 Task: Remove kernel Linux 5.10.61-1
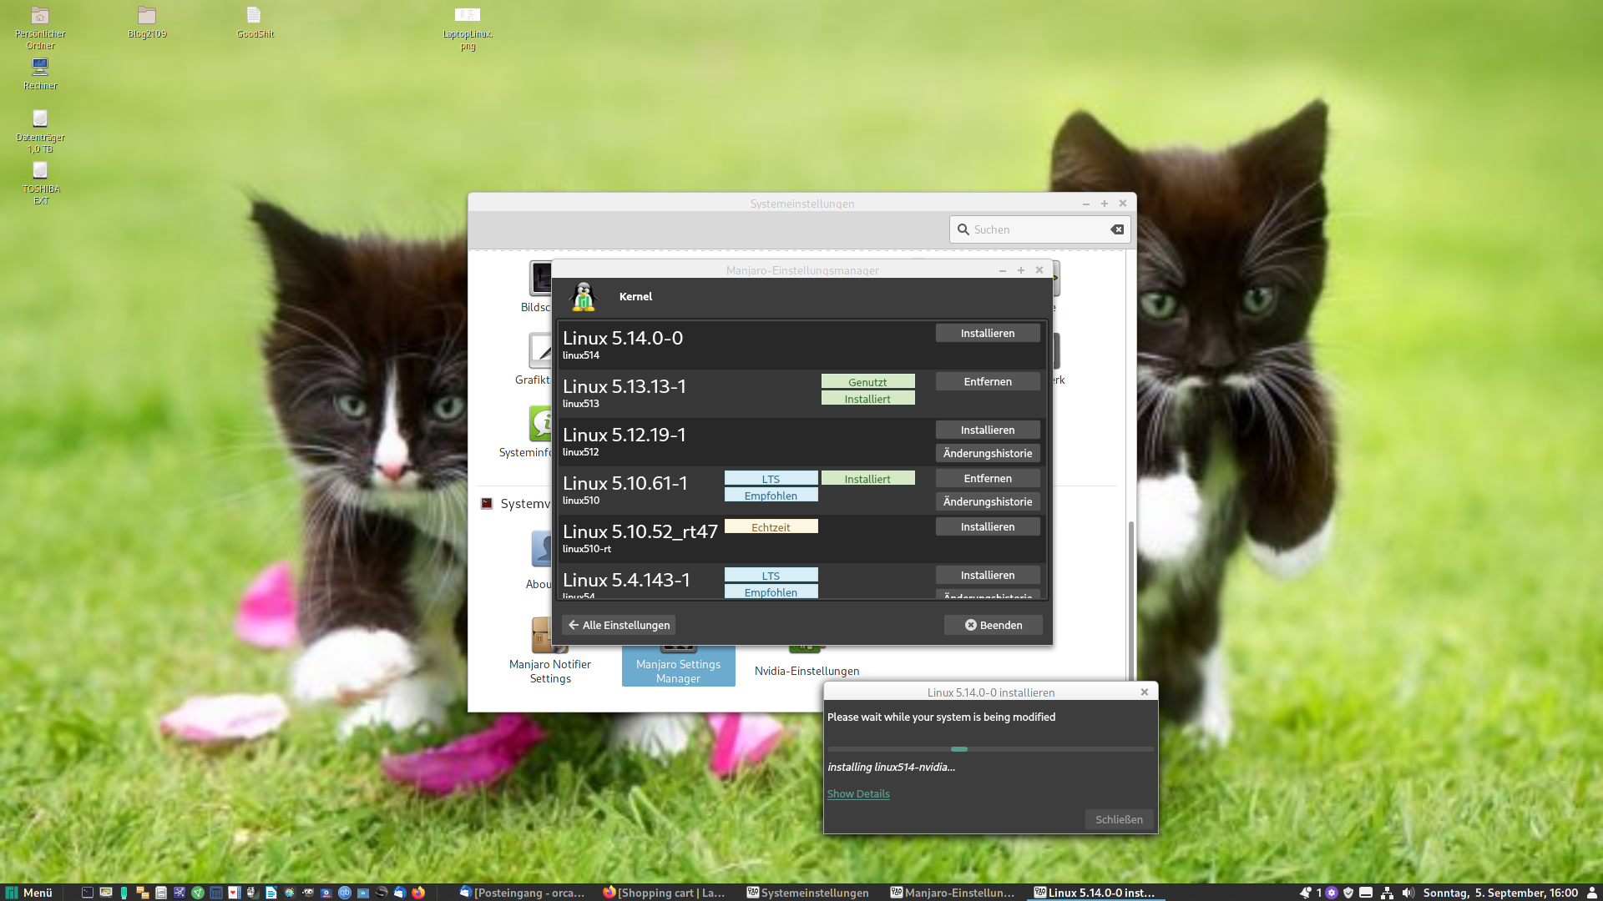pos(988,478)
